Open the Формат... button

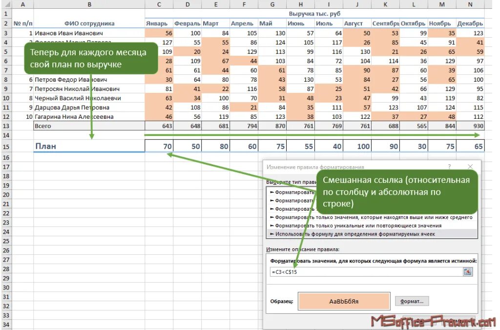[412, 301]
